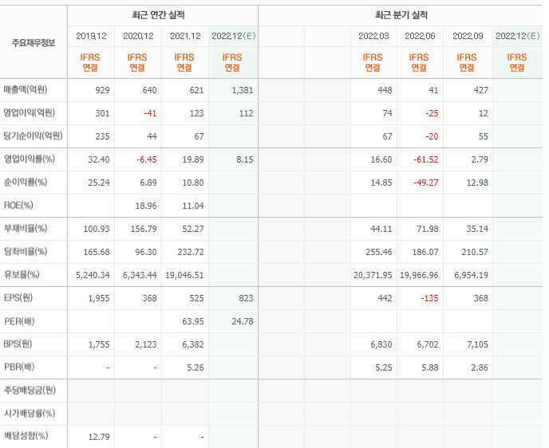Image resolution: width=549 pixels, height=448 pixels.
Task: Select the 유보율(%) row label
Action: click(22, 275)
